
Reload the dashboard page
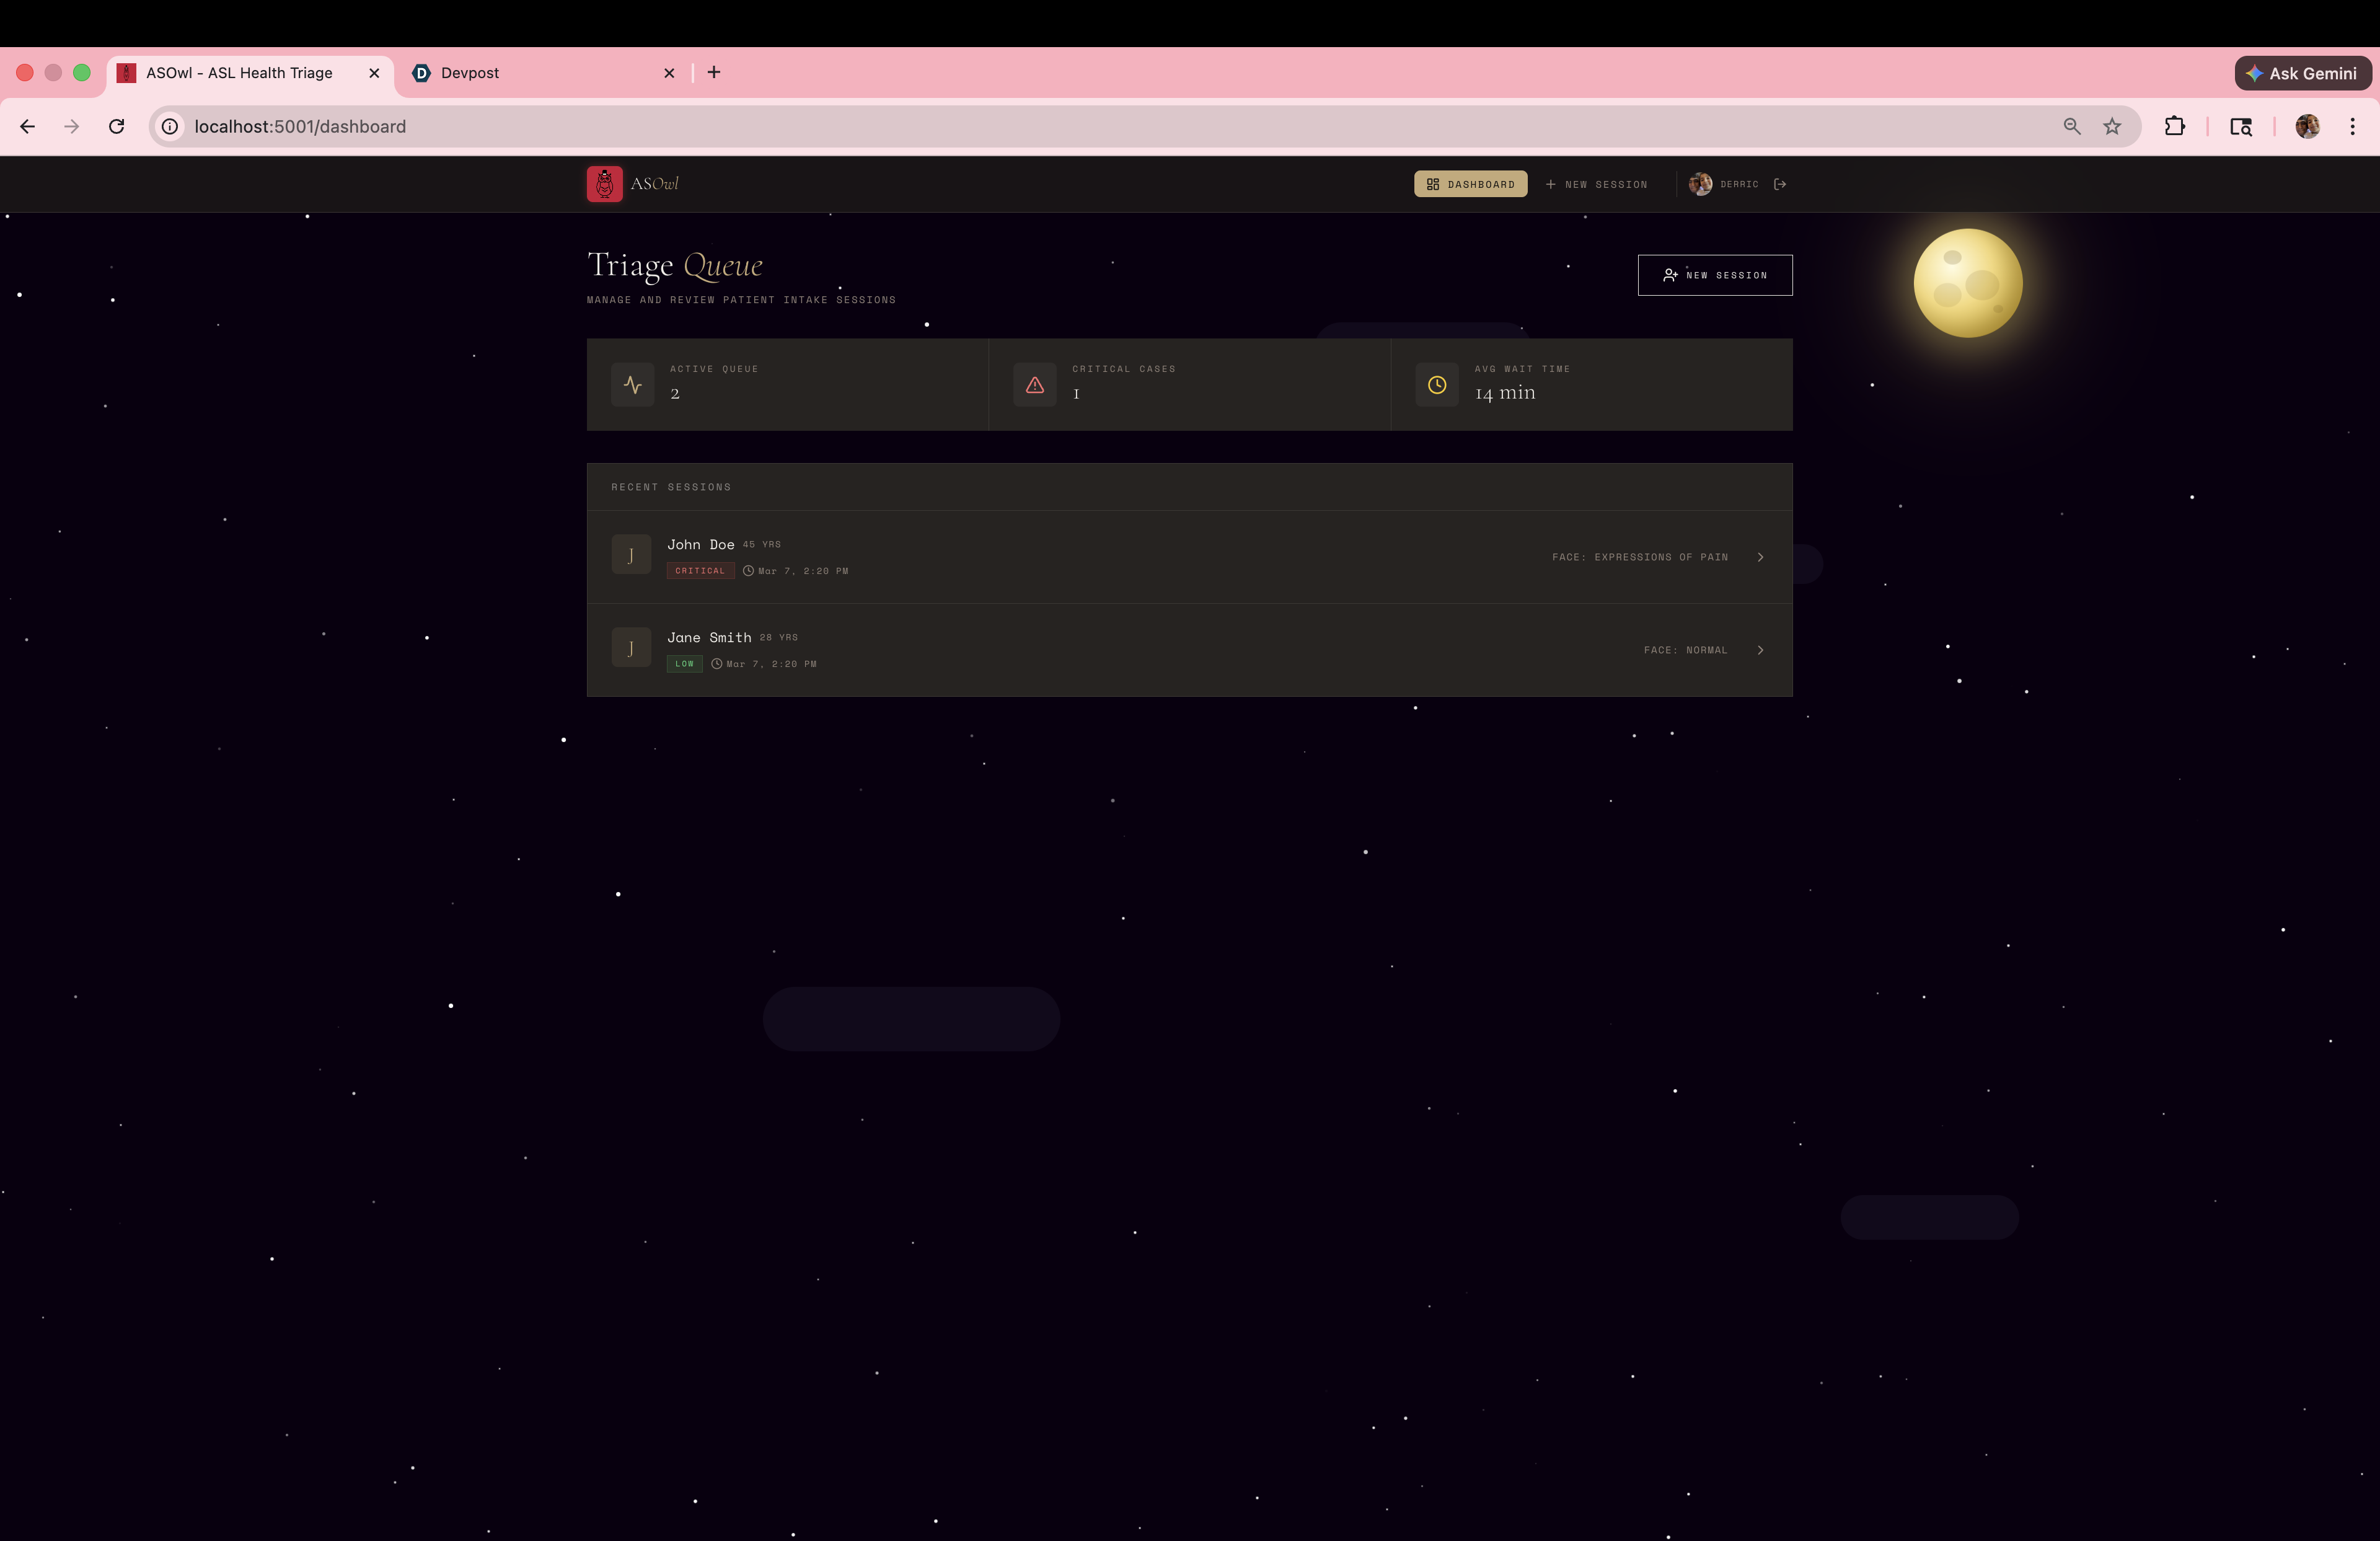[x=117, y=126]
